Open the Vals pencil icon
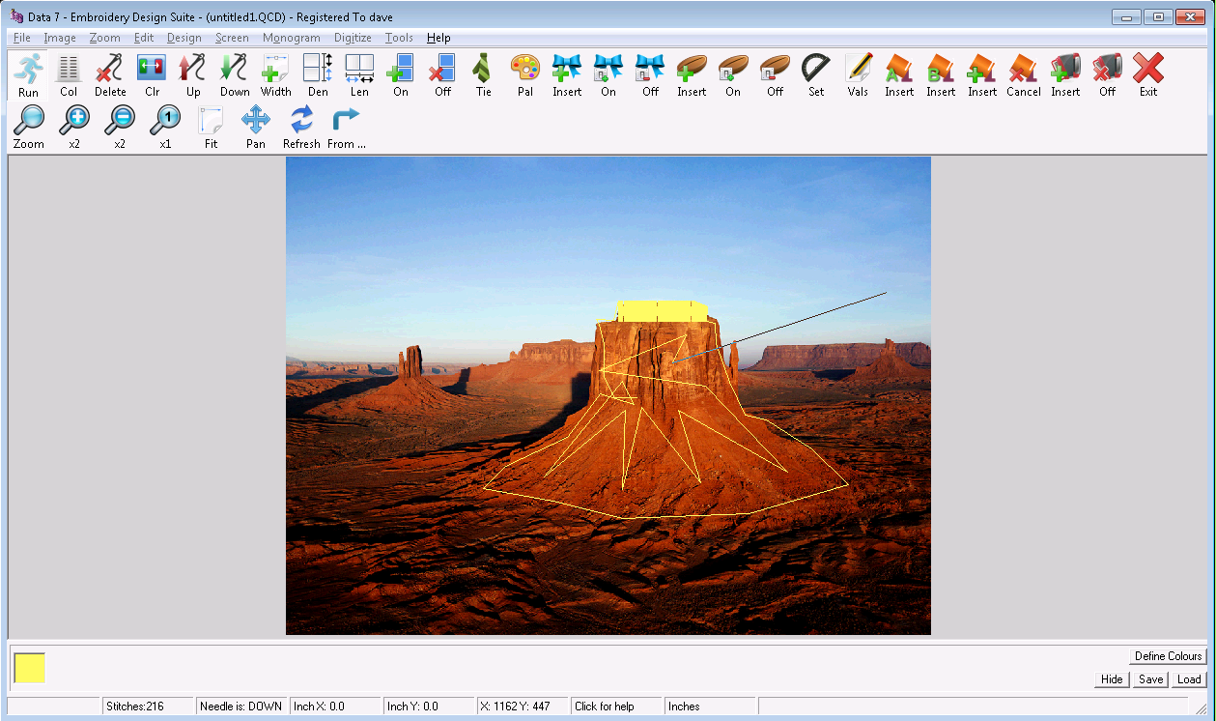This screenshot has width=1216, height=721. pyautogui.click(x=858, y=69)
